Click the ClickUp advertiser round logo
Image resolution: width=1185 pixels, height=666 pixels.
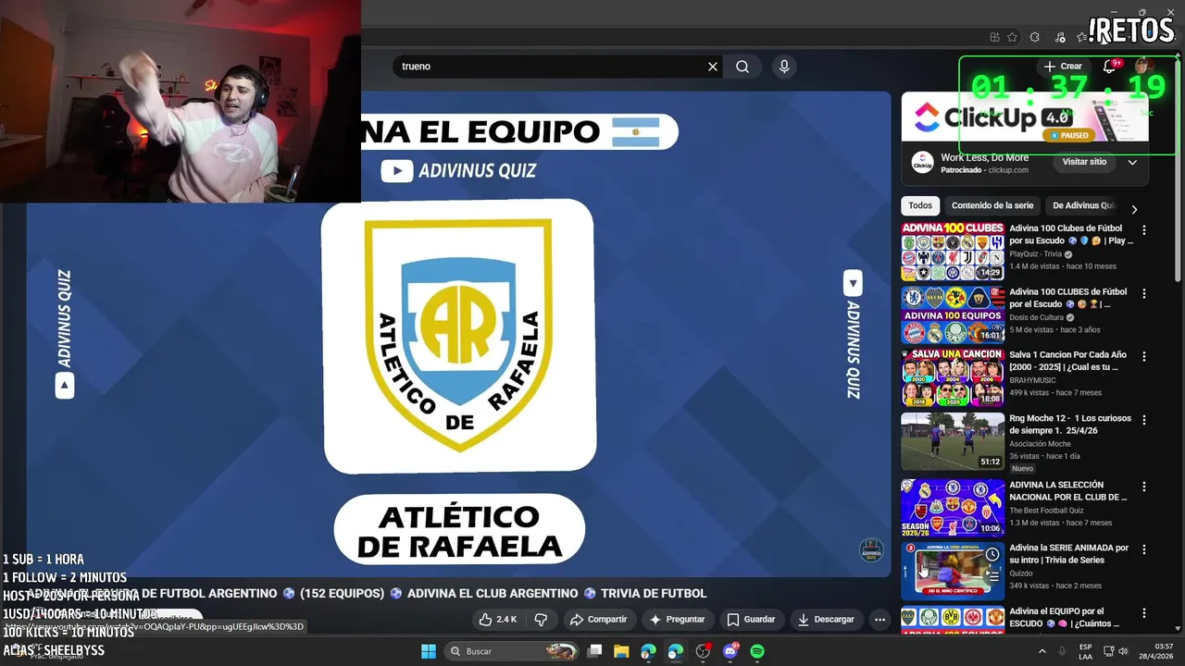pos(922,162)
